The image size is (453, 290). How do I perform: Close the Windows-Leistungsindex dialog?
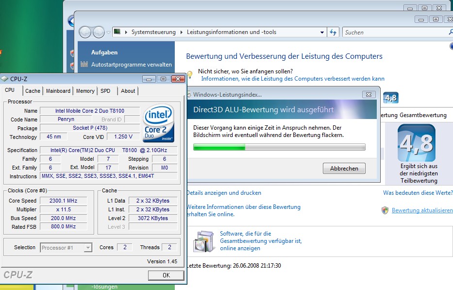[x=369, y=95]
